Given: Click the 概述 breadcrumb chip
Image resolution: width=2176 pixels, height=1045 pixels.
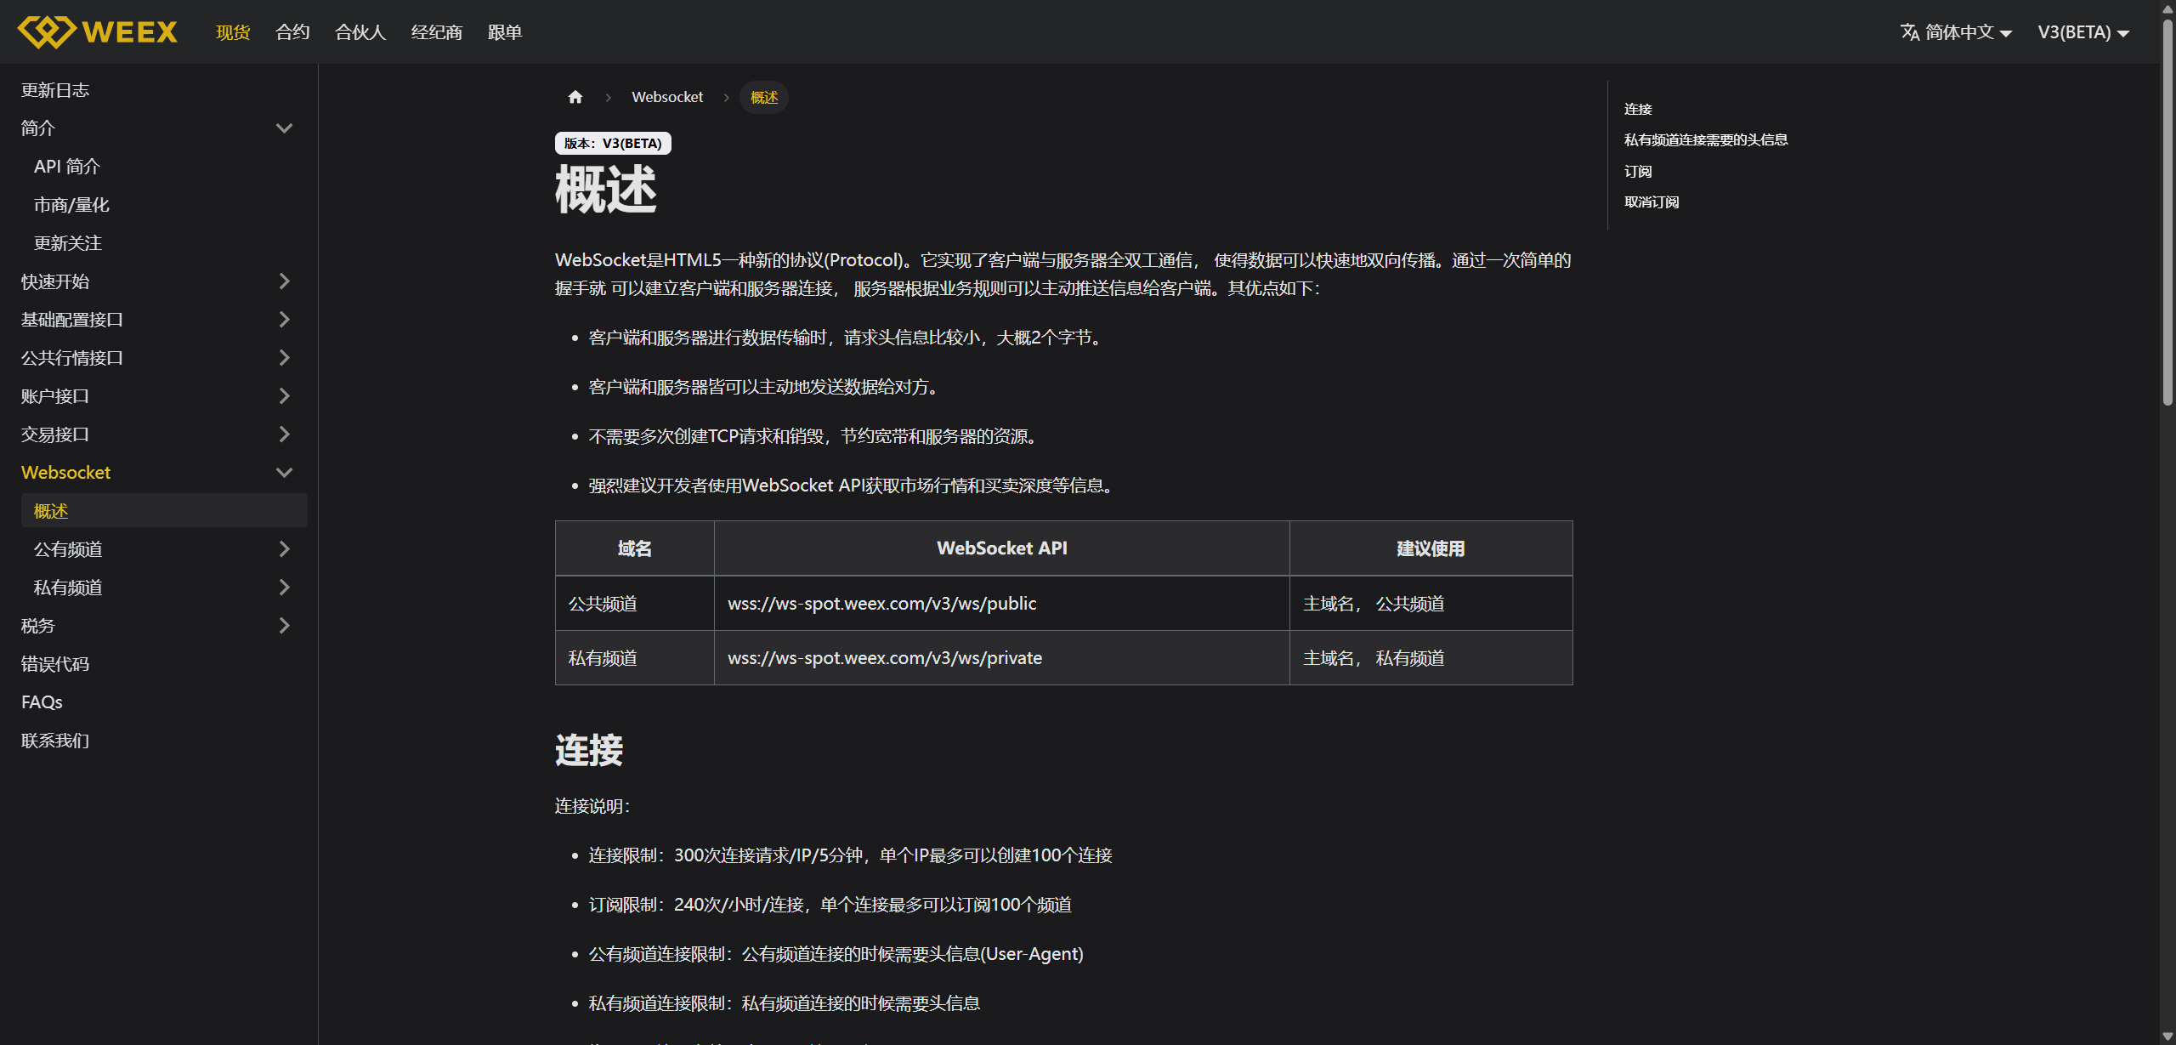Looking at the screenshot, I should click(764, 97).
